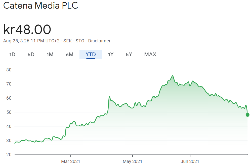Choose the 1M chart range
The width and height of the screenshot is (250, 166).
coord(50,54)
